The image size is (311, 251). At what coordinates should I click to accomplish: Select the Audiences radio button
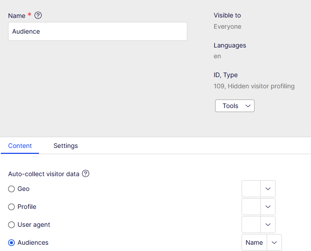[11, 242]
